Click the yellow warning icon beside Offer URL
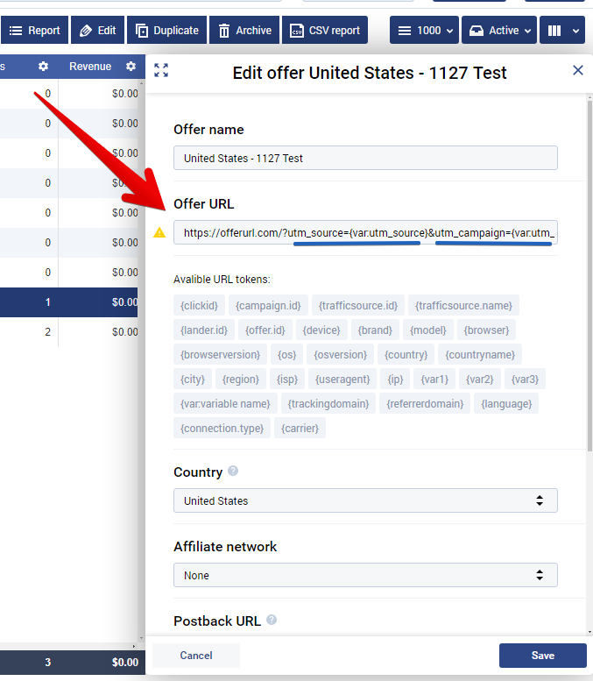593x681 pixels. click(x=159, y=233)
